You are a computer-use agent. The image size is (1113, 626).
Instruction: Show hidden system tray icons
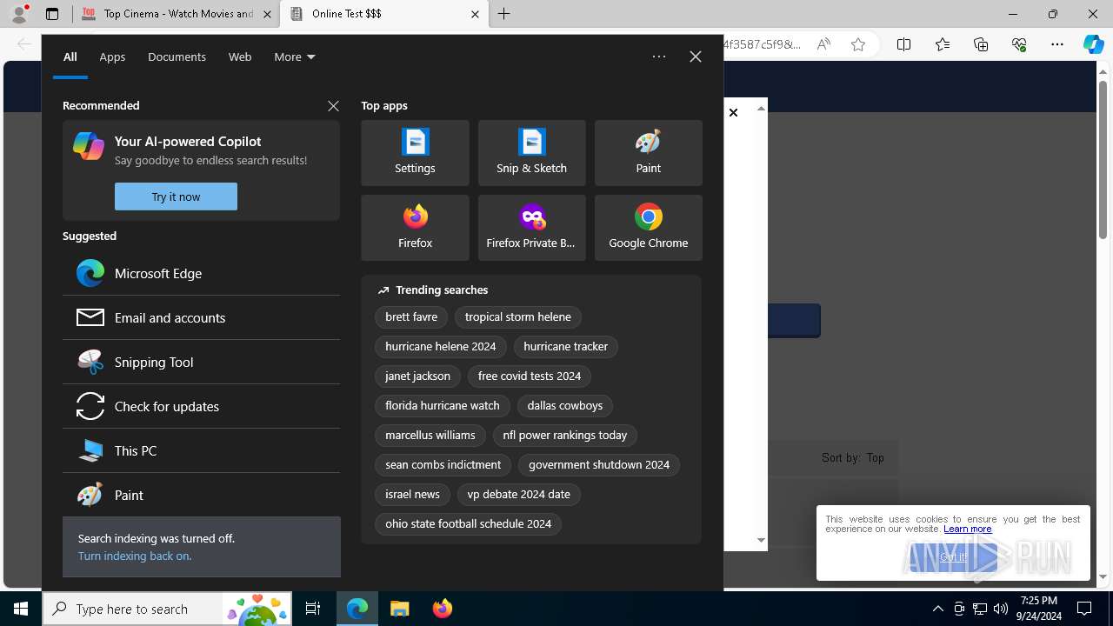click(x=937, y=609)
